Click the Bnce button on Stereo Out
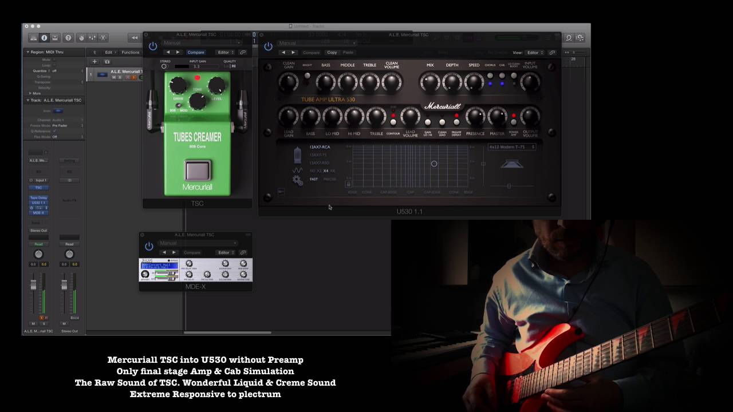Viewport: 733px width, 412px height. coord(74,318)
